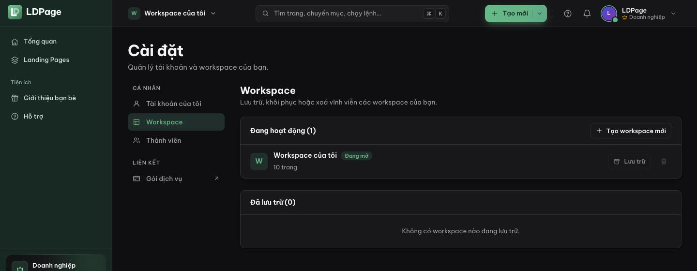Click the help icon beside Hỗ trợ
The height and width of the screenshot is (271, 697).
(x=15, y=117)
